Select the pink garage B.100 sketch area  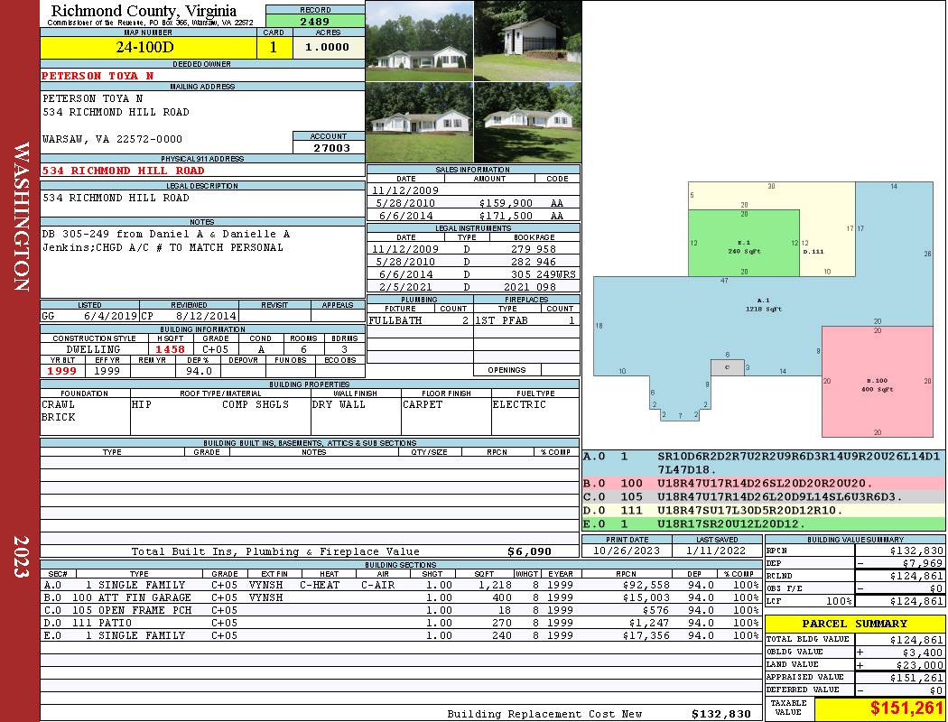(x=878, y=381)
